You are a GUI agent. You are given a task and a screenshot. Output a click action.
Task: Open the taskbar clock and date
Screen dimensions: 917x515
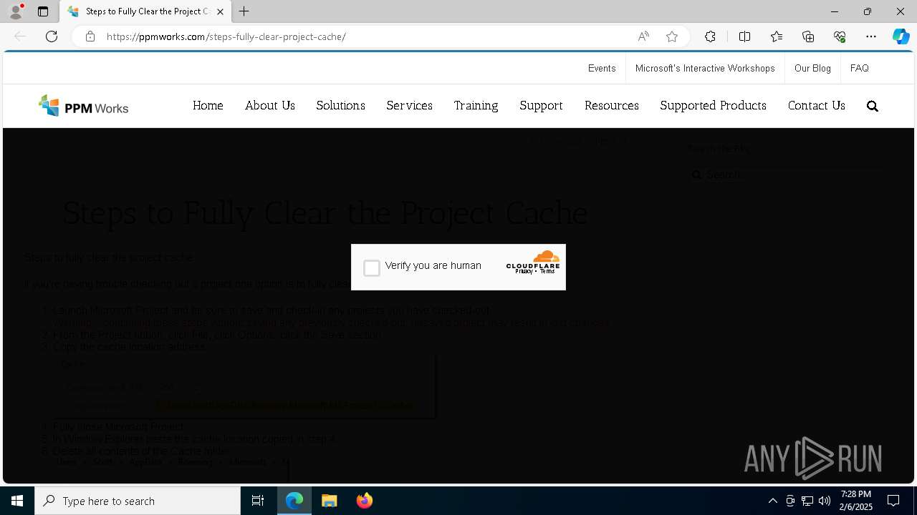click(856, 501)
